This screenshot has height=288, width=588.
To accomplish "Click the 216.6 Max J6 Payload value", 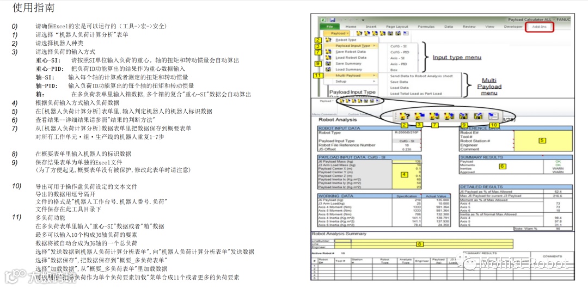I will point(558,196).
